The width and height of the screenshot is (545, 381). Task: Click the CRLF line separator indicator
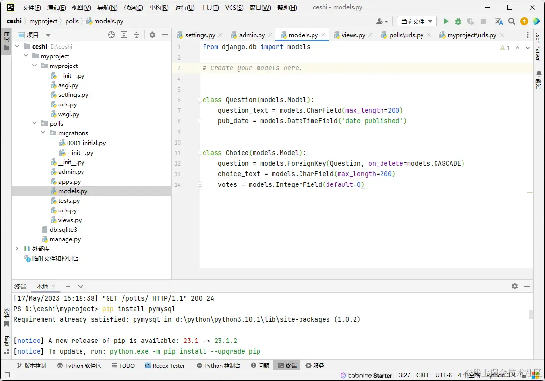[x=423, y=375]
